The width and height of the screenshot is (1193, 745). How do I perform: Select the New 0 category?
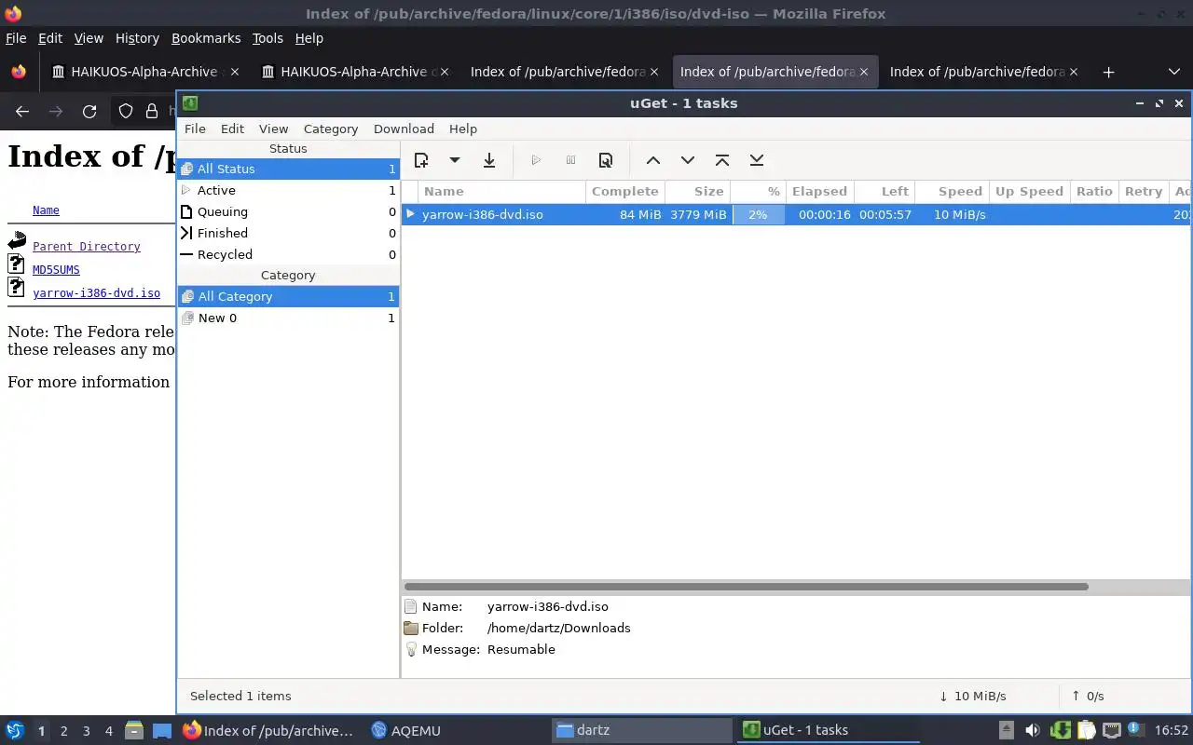pos(288,318)
